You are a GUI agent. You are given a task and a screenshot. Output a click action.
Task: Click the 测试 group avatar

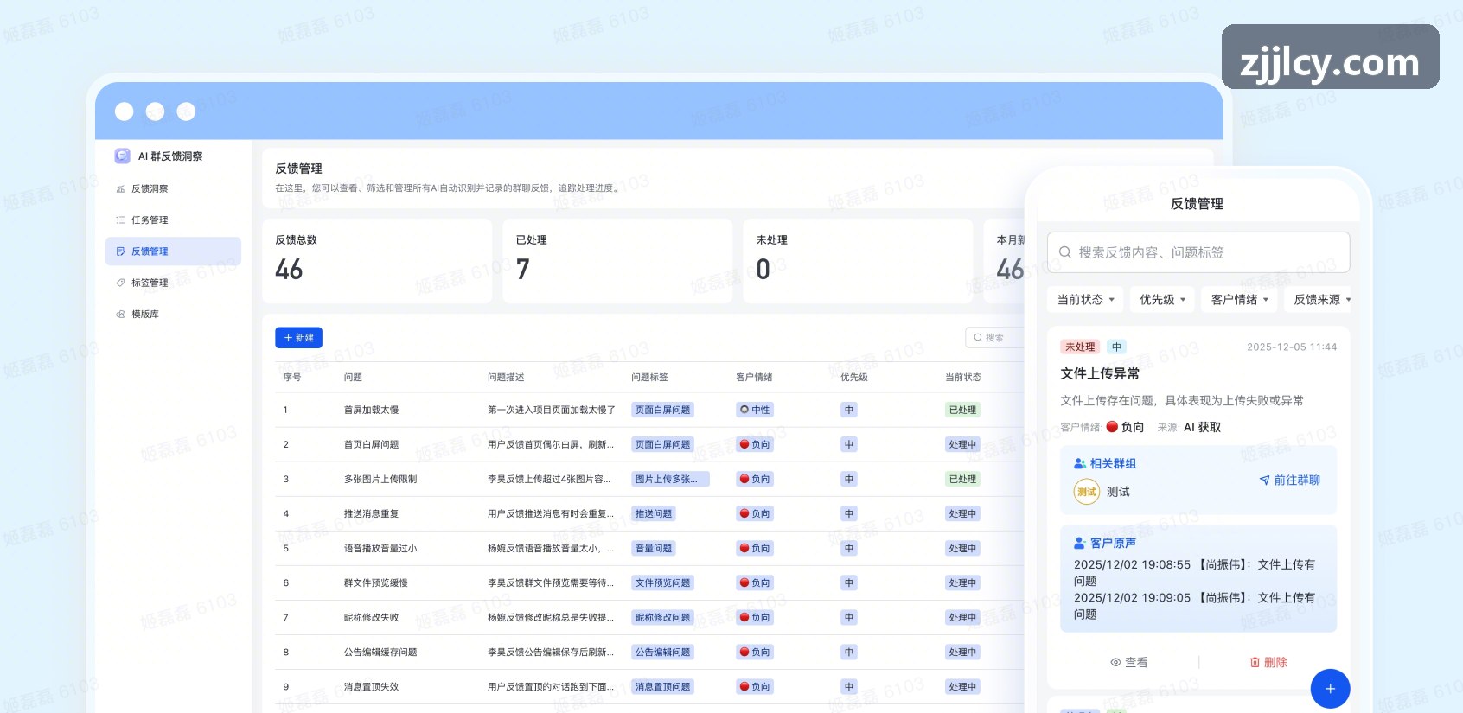coord(1087,492)
